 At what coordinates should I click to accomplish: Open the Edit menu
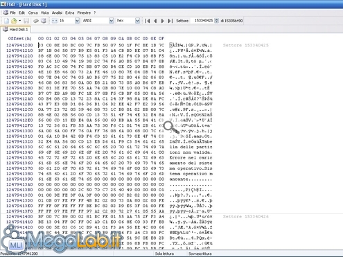(x=21, y=12)
